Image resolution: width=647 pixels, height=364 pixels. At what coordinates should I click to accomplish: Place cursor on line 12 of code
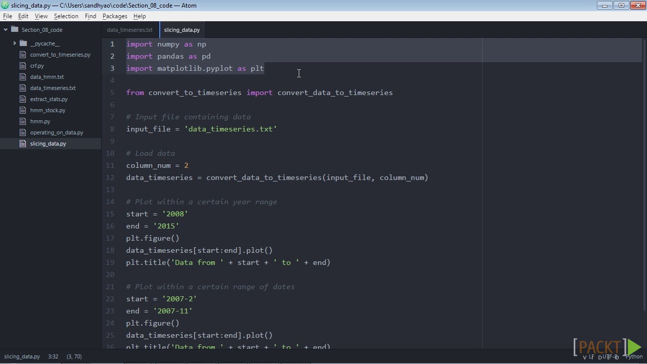coord(277,177)
